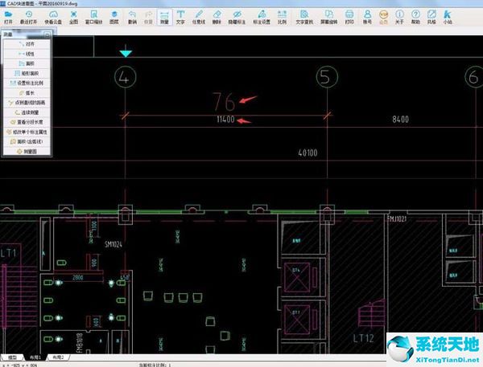Select the 删除 (Delete) toolbar icon
Screen dimensions: 483x367
tap(216, 18)
